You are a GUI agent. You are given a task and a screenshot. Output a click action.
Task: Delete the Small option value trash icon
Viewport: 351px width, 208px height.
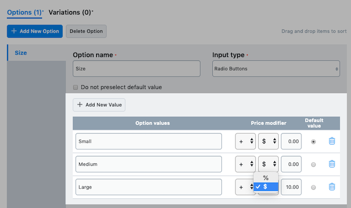332,141
